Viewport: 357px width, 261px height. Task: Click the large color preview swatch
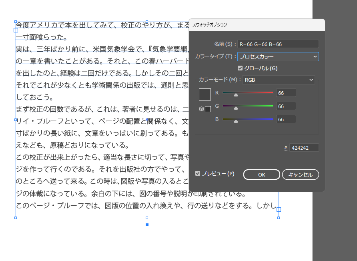coord(205,94)
